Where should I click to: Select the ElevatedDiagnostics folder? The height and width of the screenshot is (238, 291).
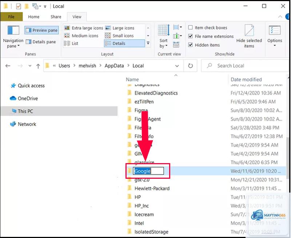click(x=156, y=93)
